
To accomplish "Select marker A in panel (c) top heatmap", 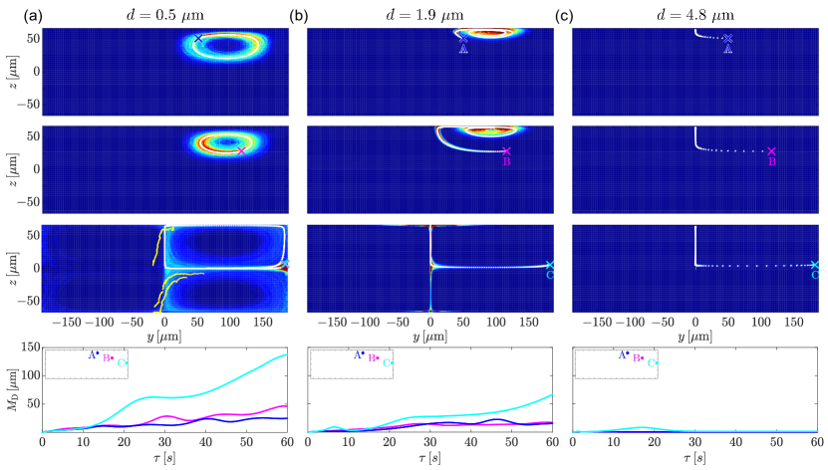I will (x=728, y=38).
